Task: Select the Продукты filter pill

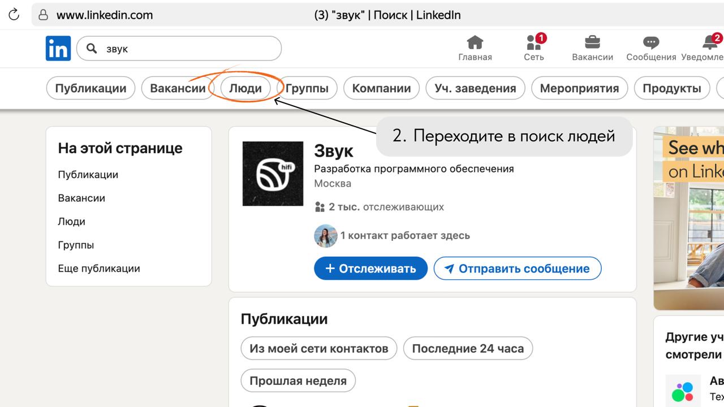Action: coord(672,88)
